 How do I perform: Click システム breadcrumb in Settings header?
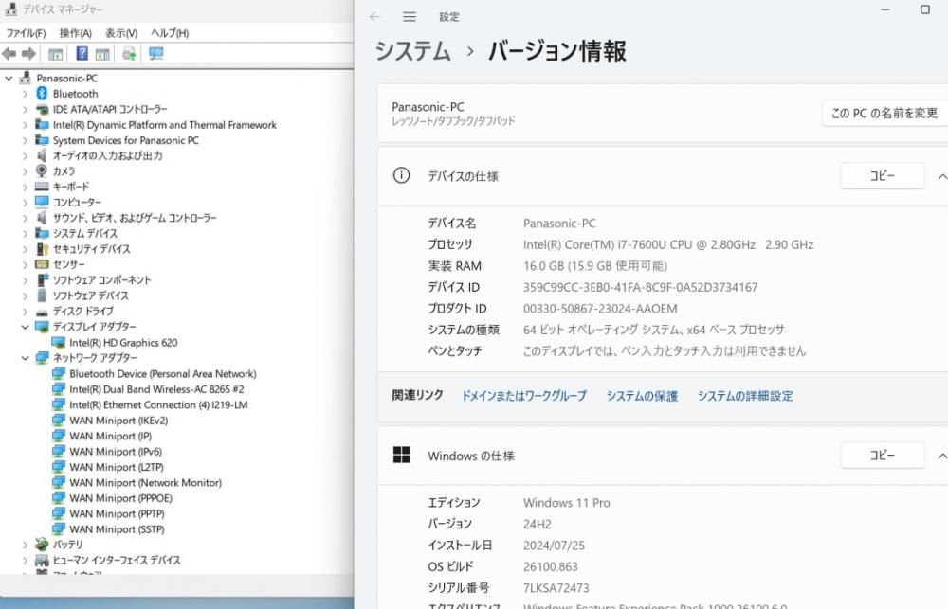coord(413,51)
